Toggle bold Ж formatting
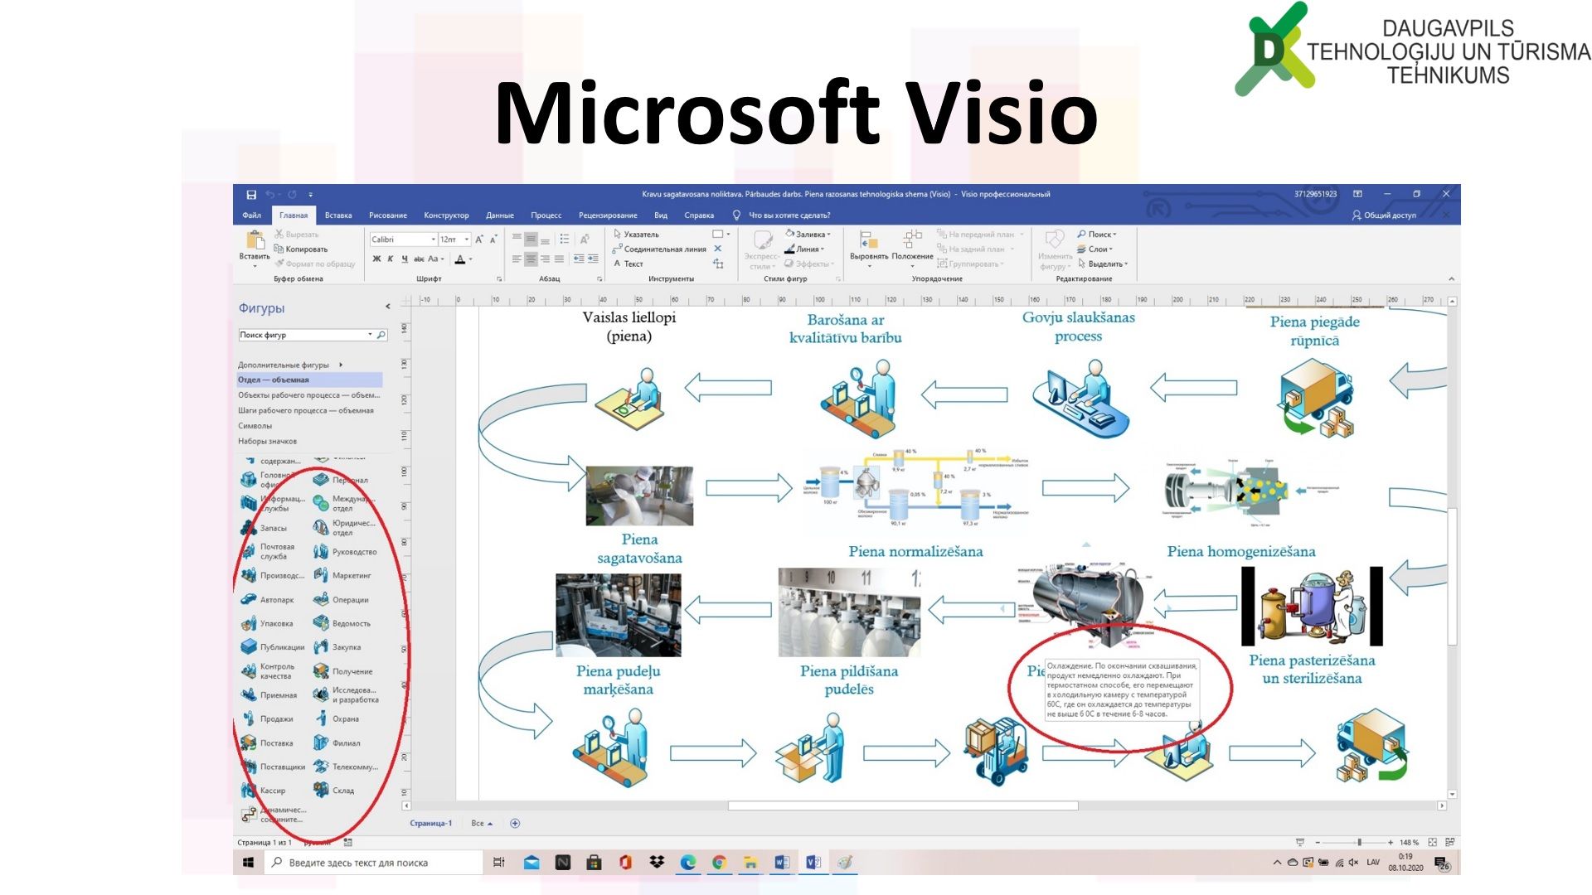This screenshot has height=895, width=1592. (376, 259)
